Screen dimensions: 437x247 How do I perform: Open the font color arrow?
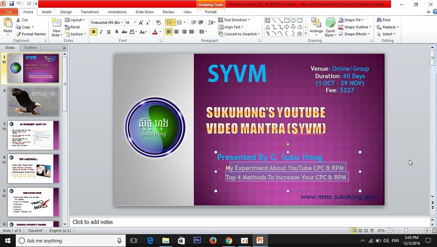(x=160, y=32)
